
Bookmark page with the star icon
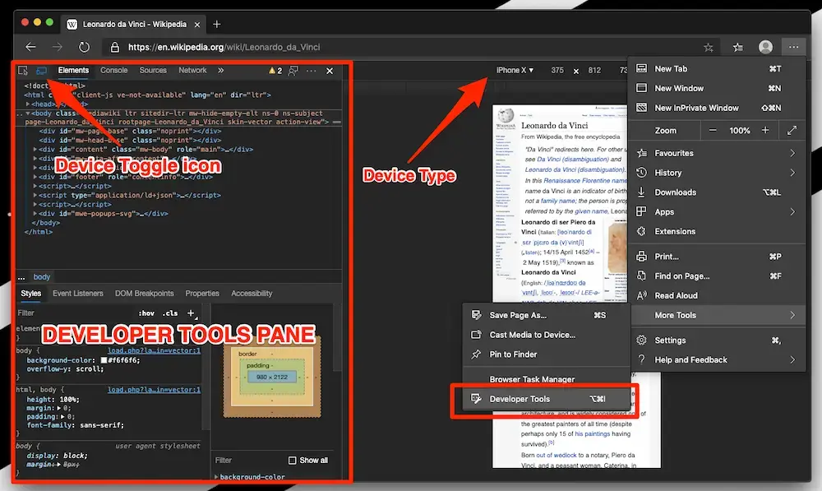point(709,48)
